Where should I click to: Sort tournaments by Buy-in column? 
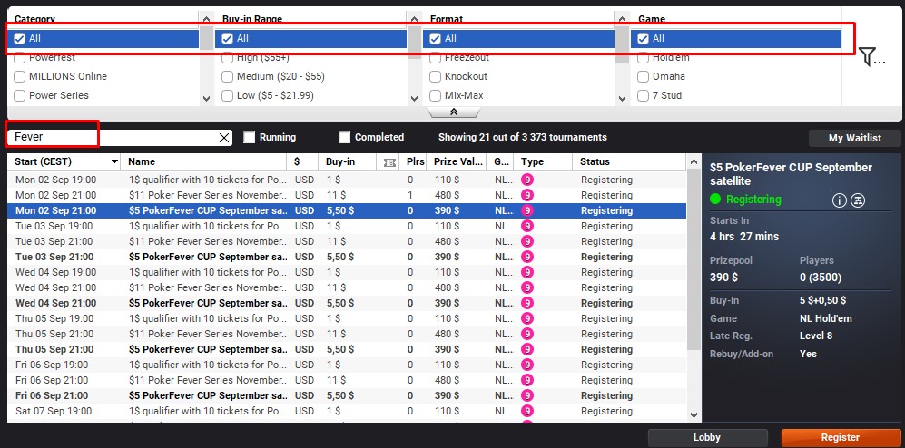click(339, 162)
